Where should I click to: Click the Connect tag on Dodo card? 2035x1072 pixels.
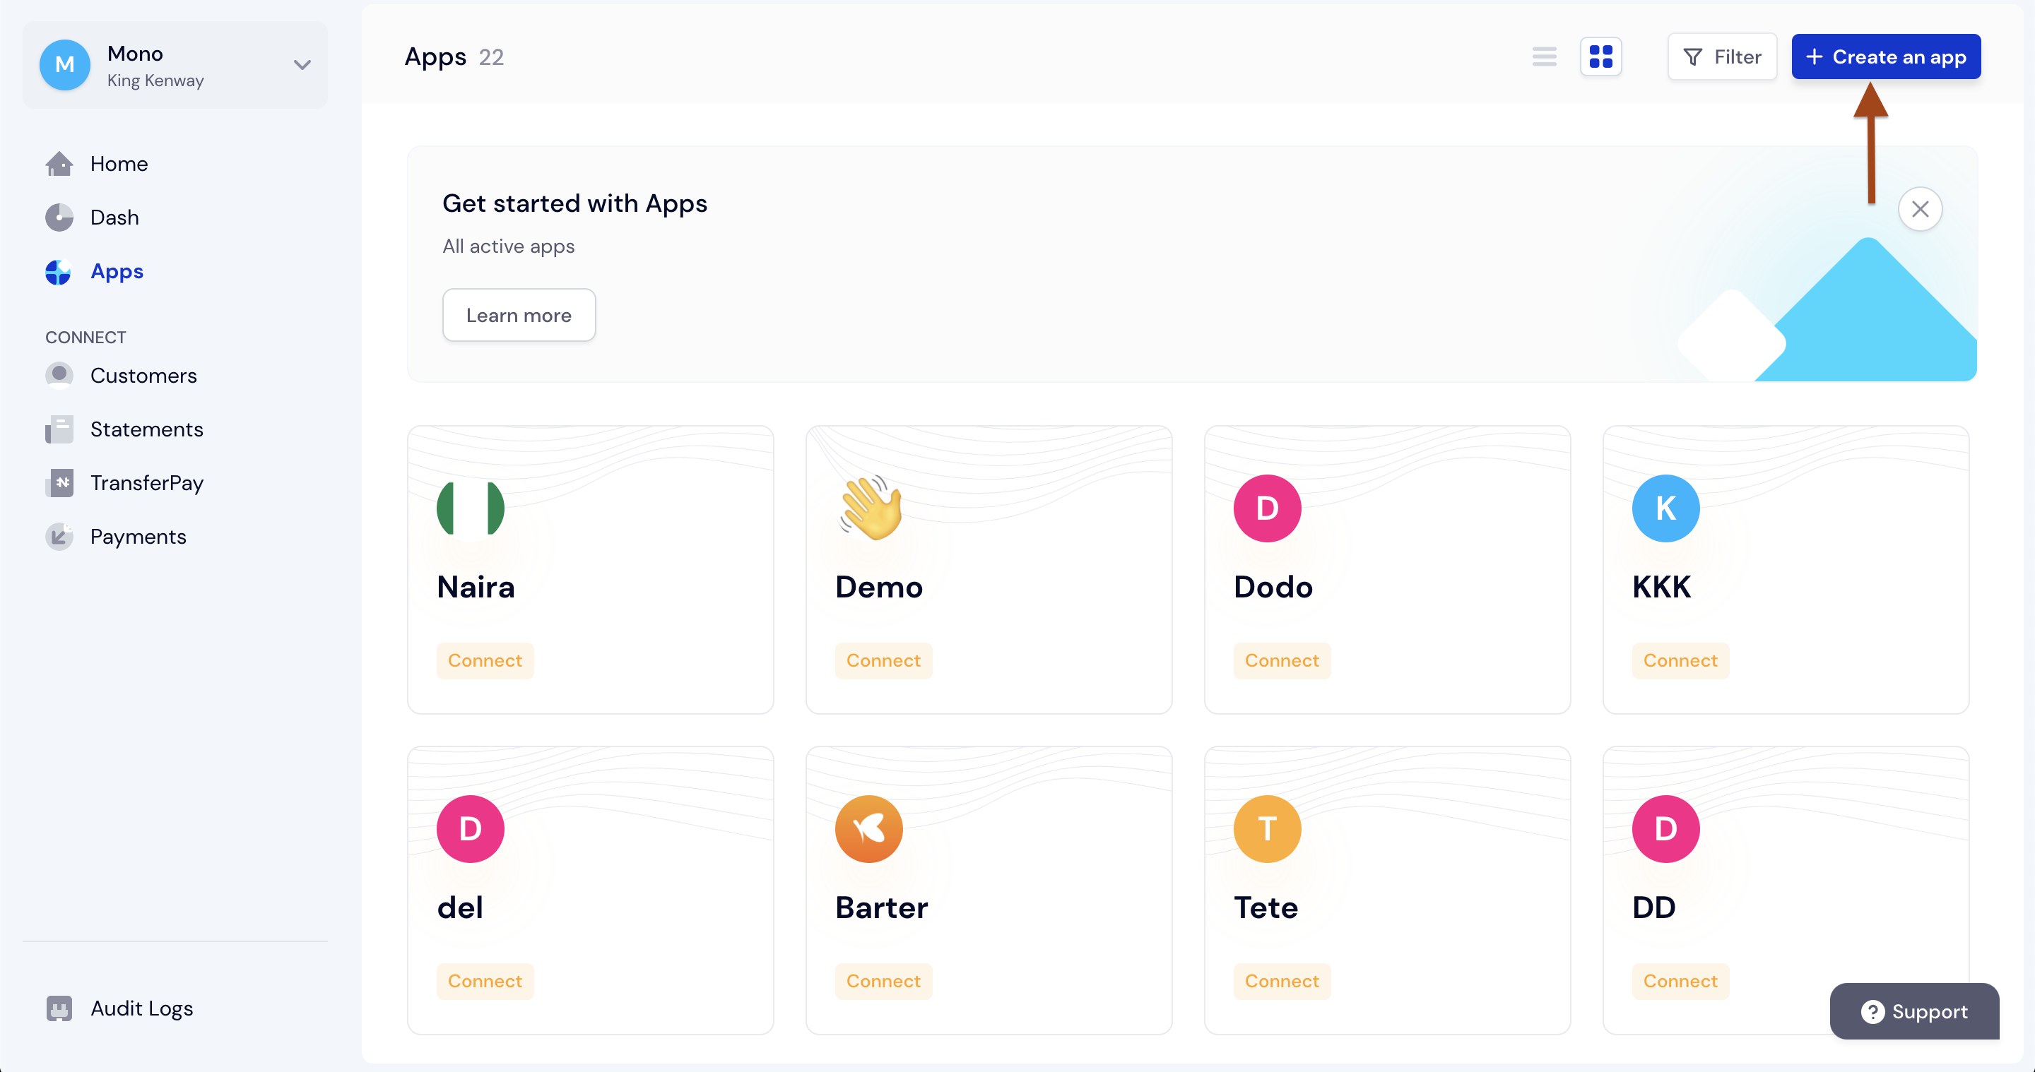[1281, 661]
